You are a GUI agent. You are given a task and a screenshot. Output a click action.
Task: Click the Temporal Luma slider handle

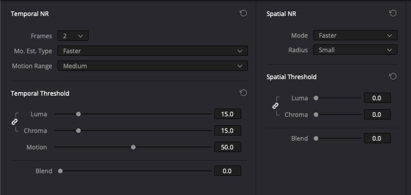click(x=78, y=114)
